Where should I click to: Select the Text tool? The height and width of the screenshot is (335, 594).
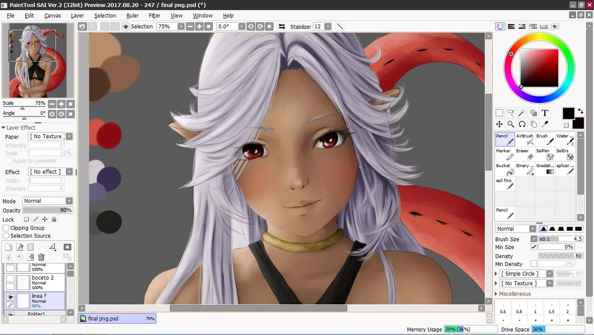point(545,113)
